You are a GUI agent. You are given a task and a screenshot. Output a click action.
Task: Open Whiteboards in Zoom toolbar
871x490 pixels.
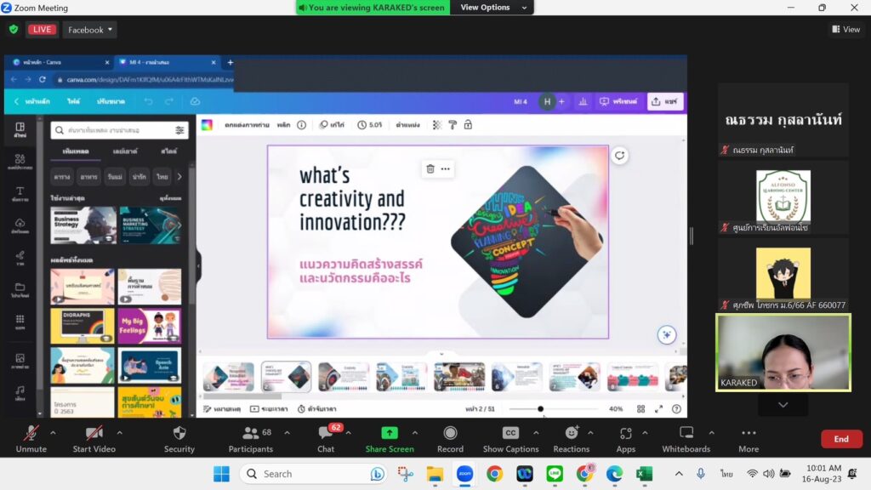tap(686, 438)
